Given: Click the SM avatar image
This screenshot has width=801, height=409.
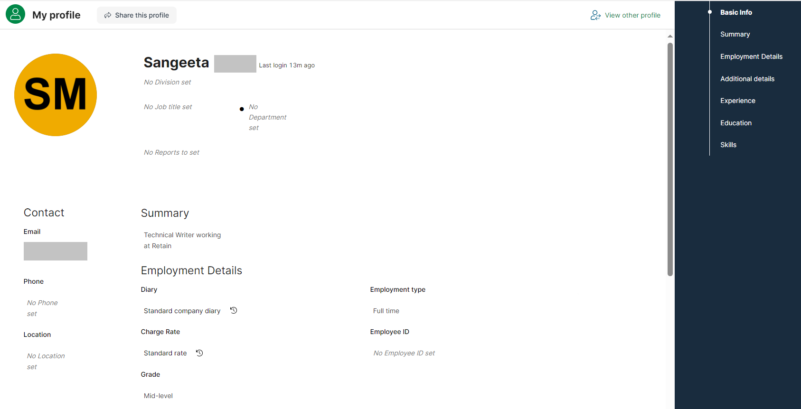Looking at the screenshot, I should pyautogui.click(x=56, y=95).
